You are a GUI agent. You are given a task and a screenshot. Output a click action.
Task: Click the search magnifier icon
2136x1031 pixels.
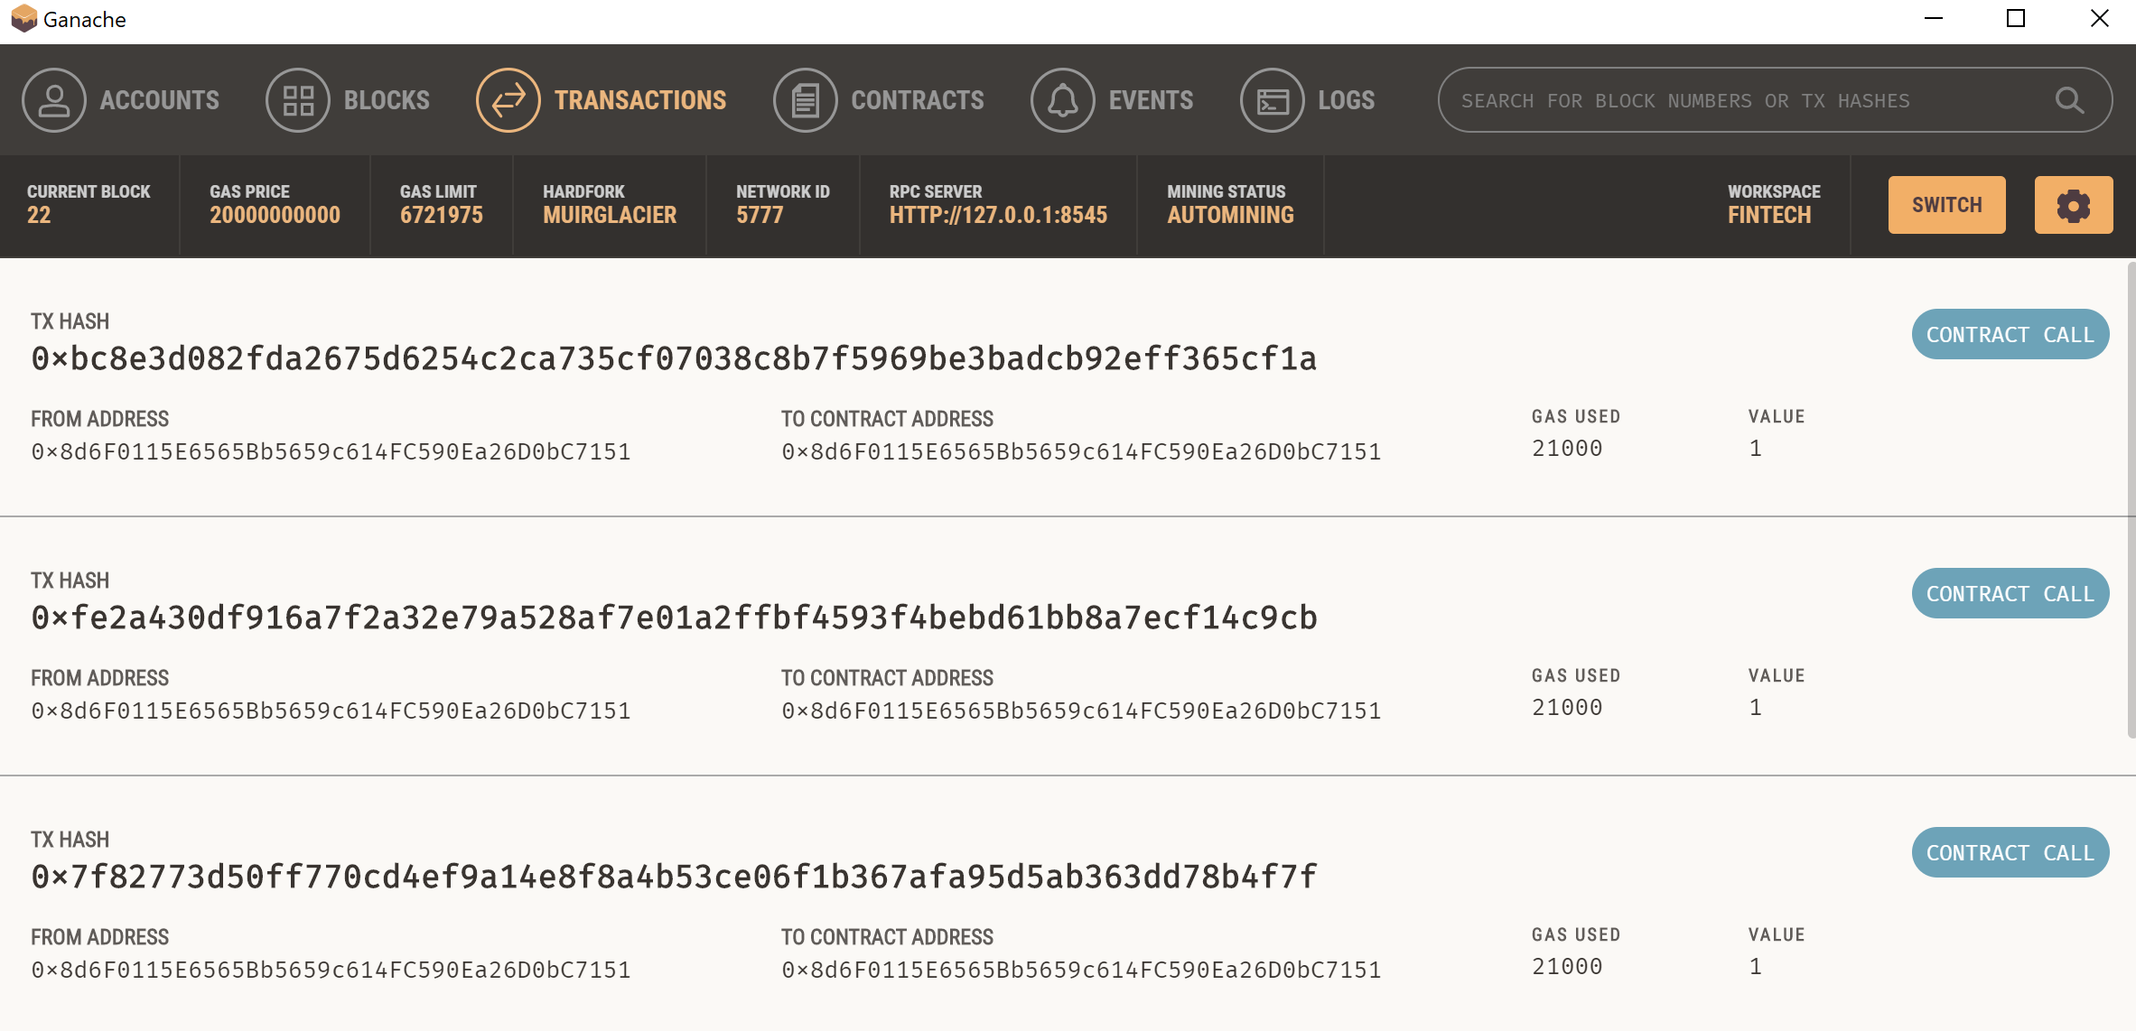coord(2069,100)
